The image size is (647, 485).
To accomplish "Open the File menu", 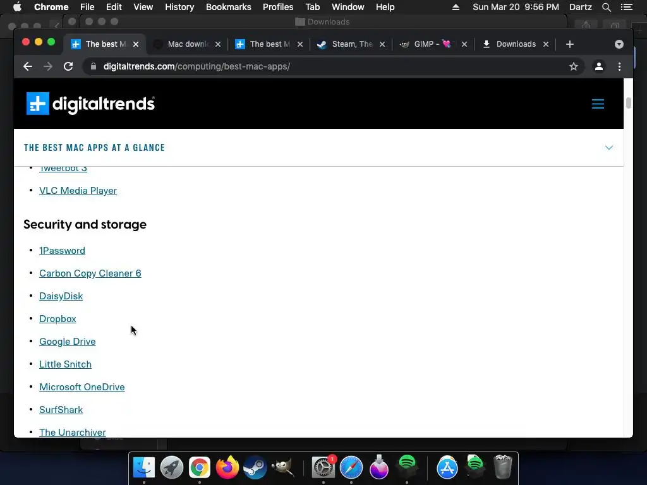I will [x=87, y=7].
